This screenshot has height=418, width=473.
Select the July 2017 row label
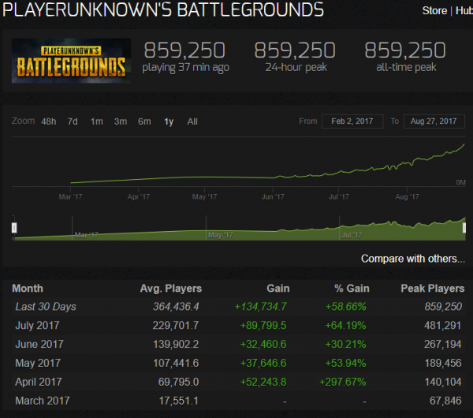(37, 326)
